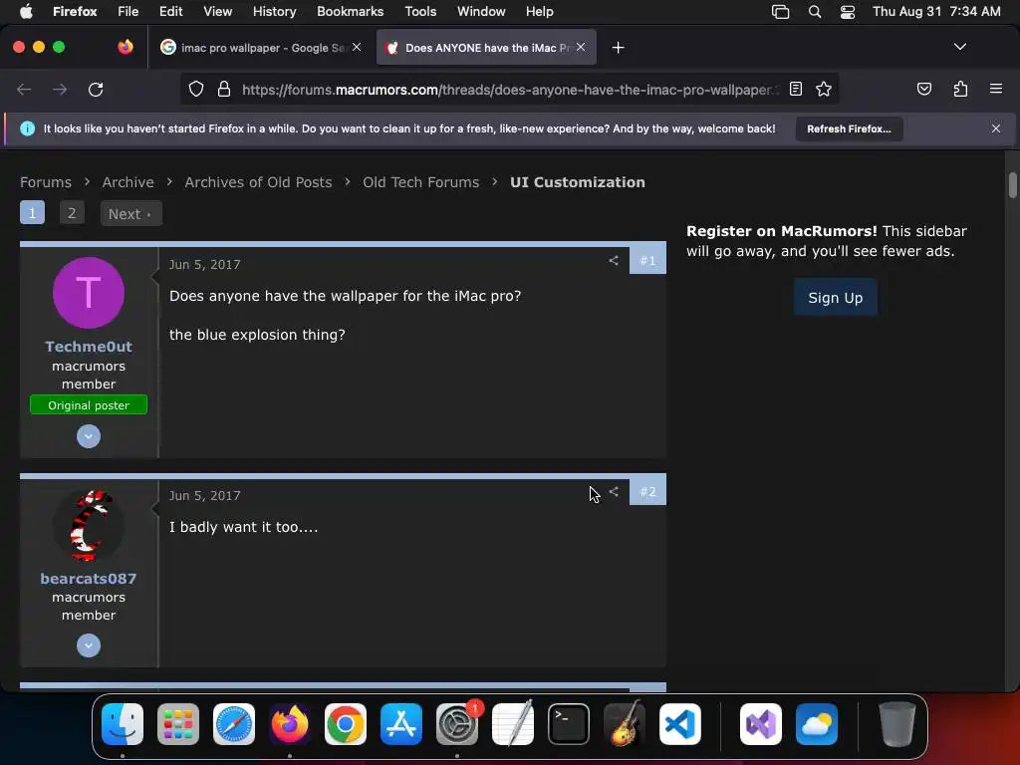Go to page 2 of thread
1020x765 pixels.
coord(72,213)
